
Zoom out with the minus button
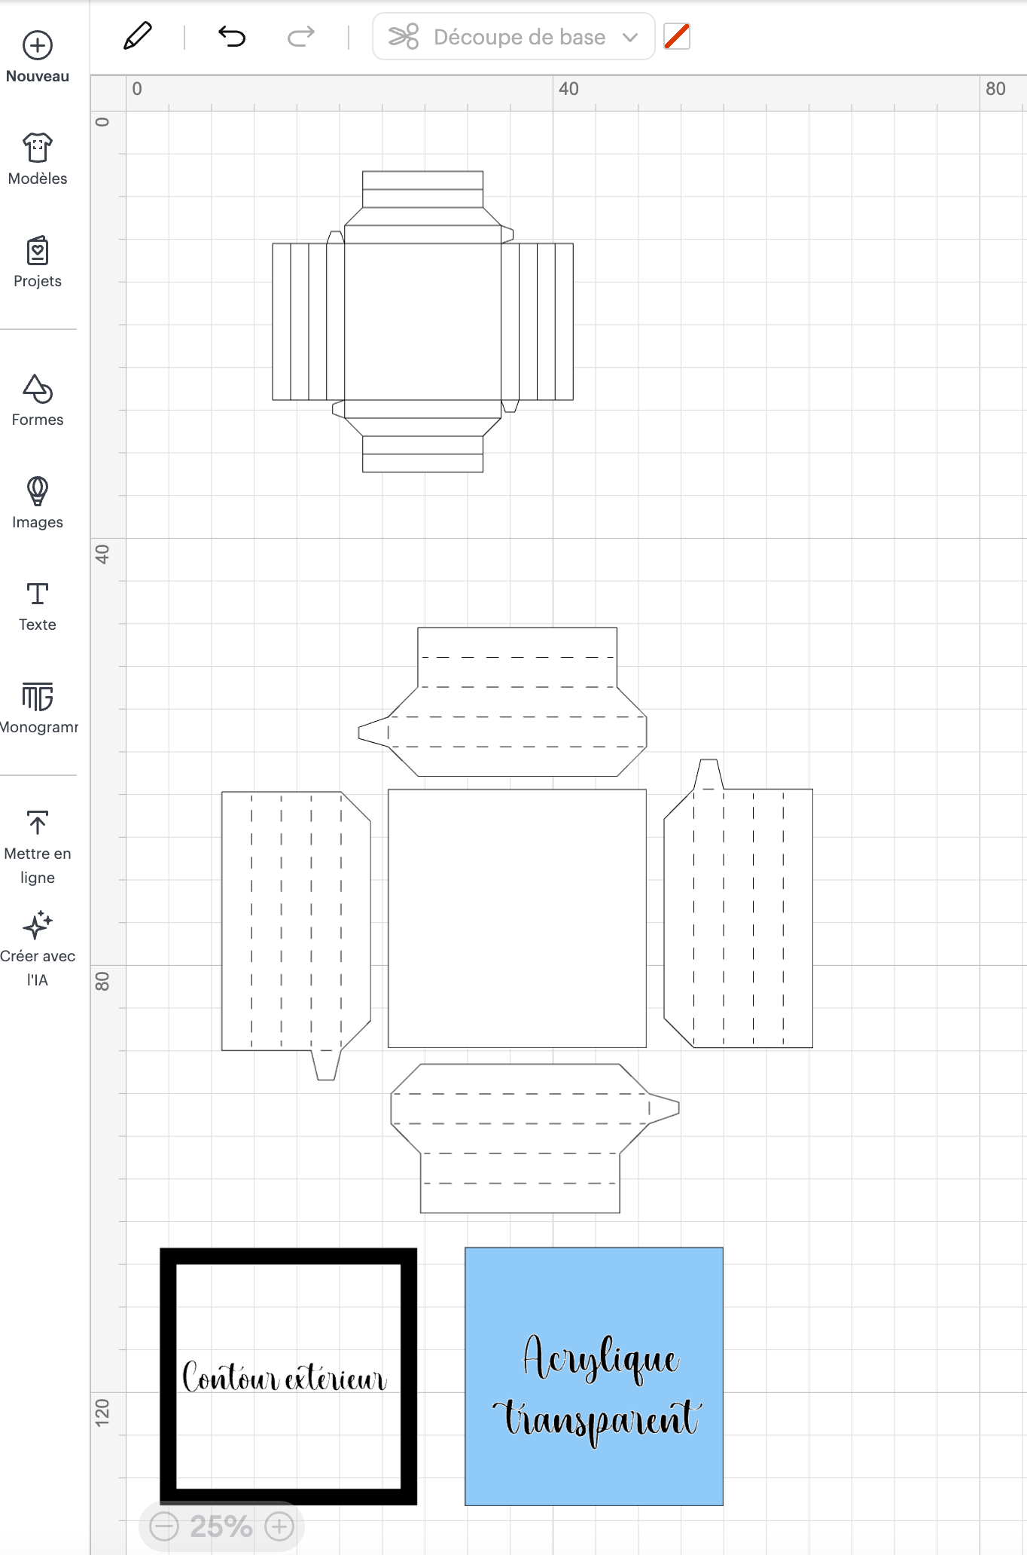pos(164,1526)
